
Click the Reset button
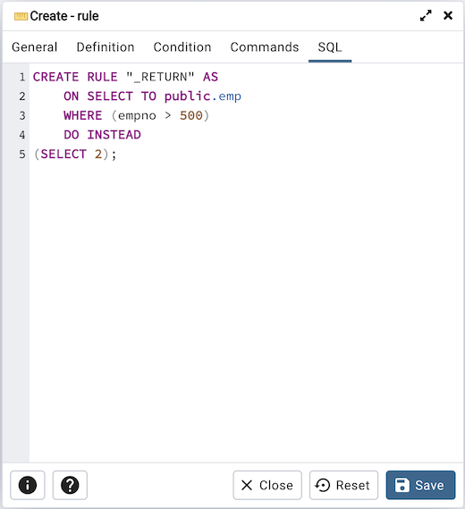pyautogui.click(x=343, y=485)
